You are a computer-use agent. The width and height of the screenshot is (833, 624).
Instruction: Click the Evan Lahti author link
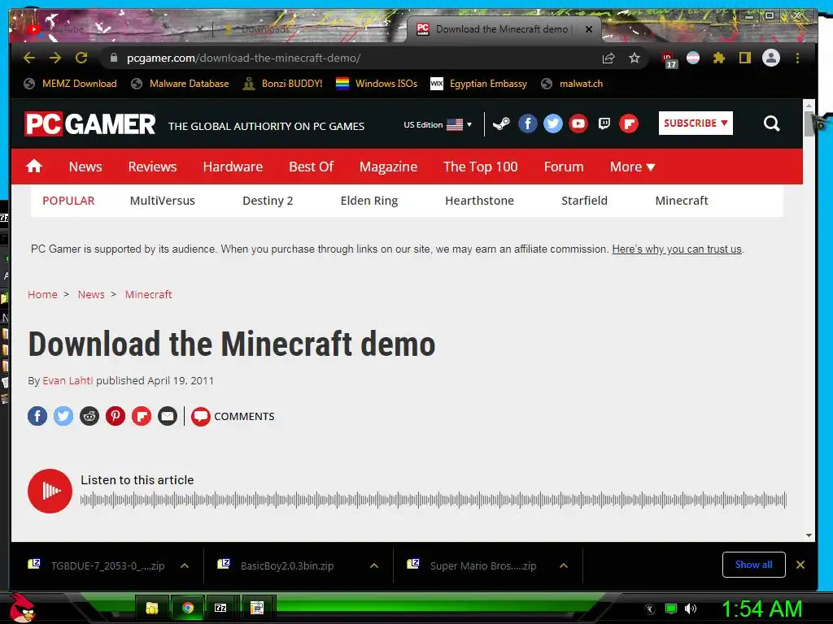coord(68,380)
